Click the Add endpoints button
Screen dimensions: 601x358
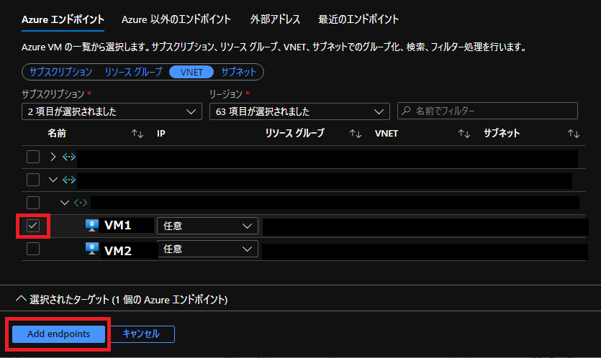click(x=58, y=334)
